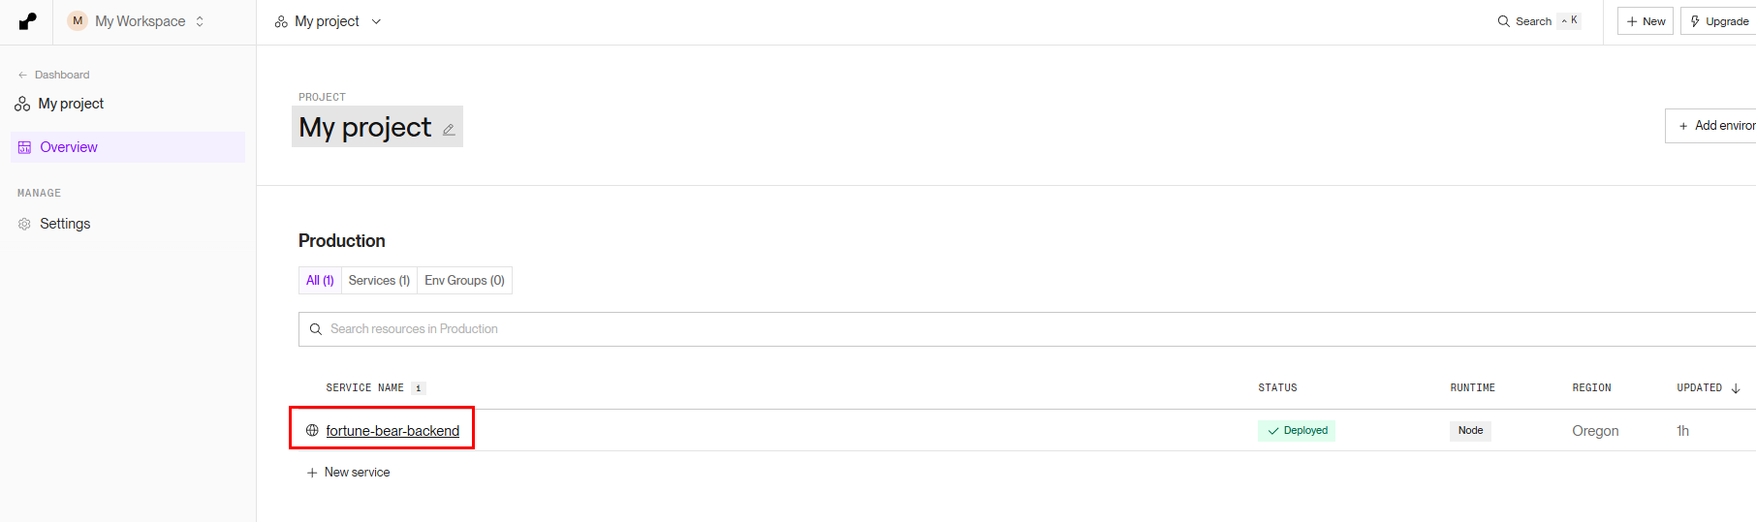The height and width of the screenshot is (522, 1756).
Task: Click the Settings gear icon in sidebar
Action: pyautogui.click(x=24, y=224)
